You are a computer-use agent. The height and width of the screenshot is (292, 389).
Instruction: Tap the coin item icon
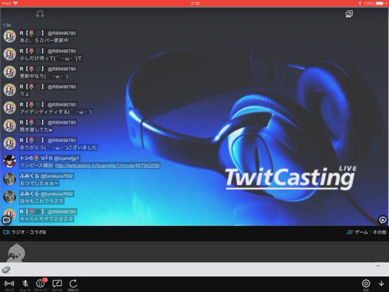click(6, 269)
